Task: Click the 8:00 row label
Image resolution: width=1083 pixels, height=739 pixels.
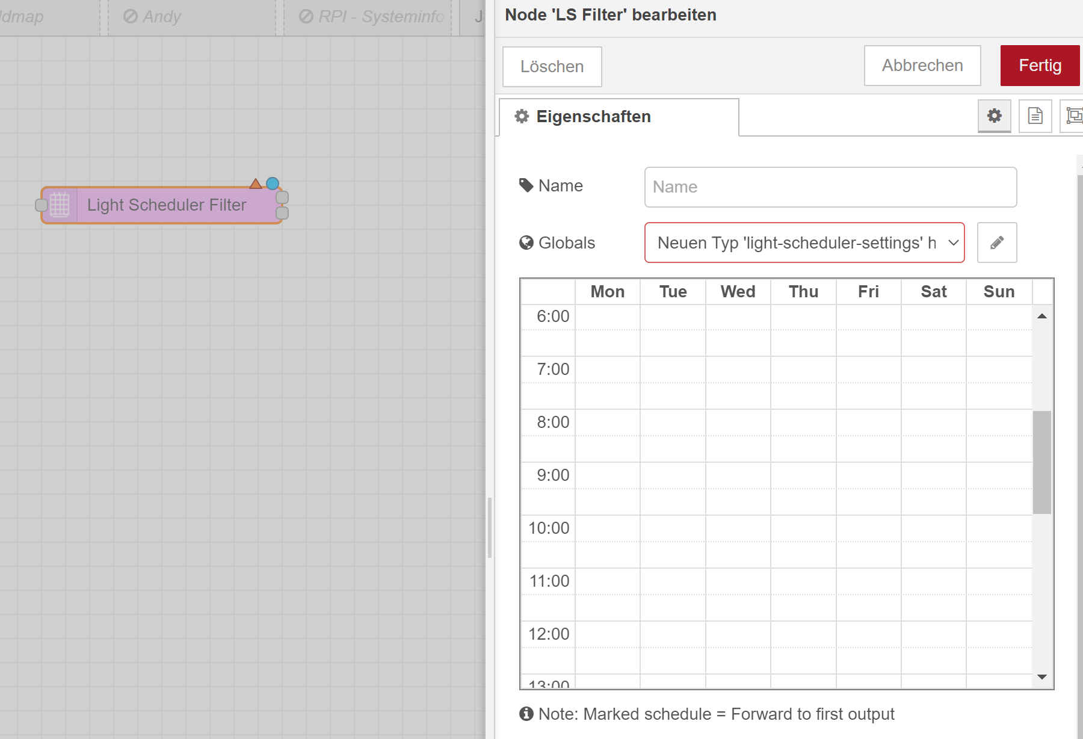Action: pyautogui.click(x=553, y=422)
